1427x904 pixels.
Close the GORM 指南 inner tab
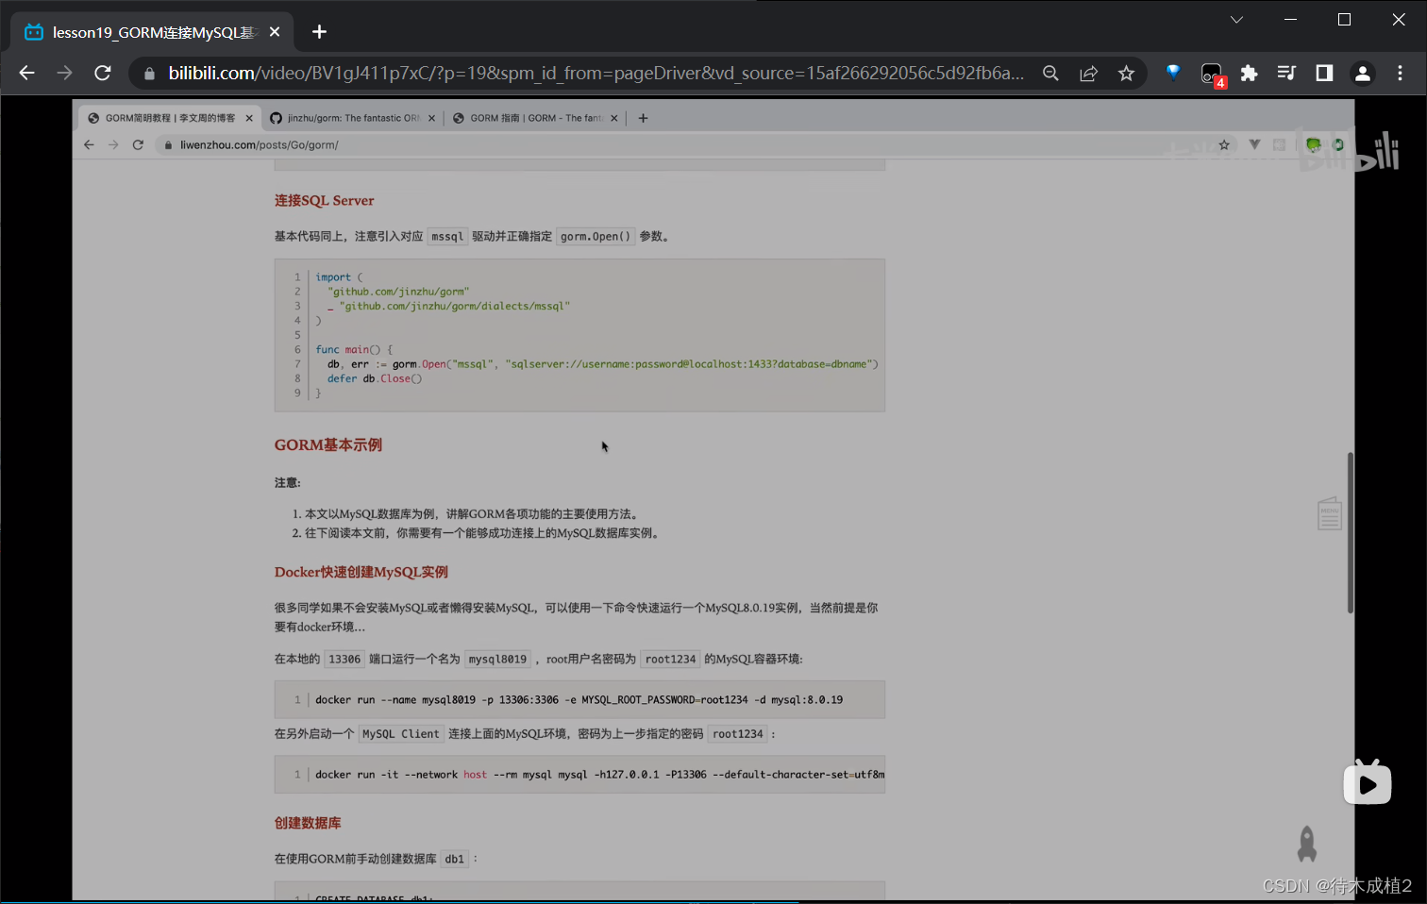click(x=613, y=118)
